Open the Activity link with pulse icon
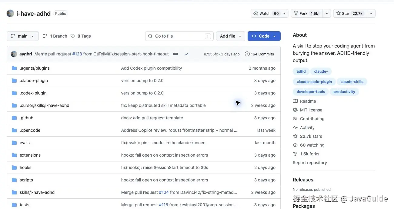The height and width of the screenshot is (209, 394). tap(304, 128)
